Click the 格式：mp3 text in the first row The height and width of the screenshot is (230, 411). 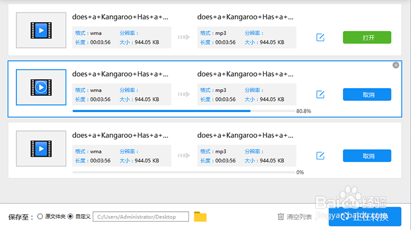pos(213,33)
